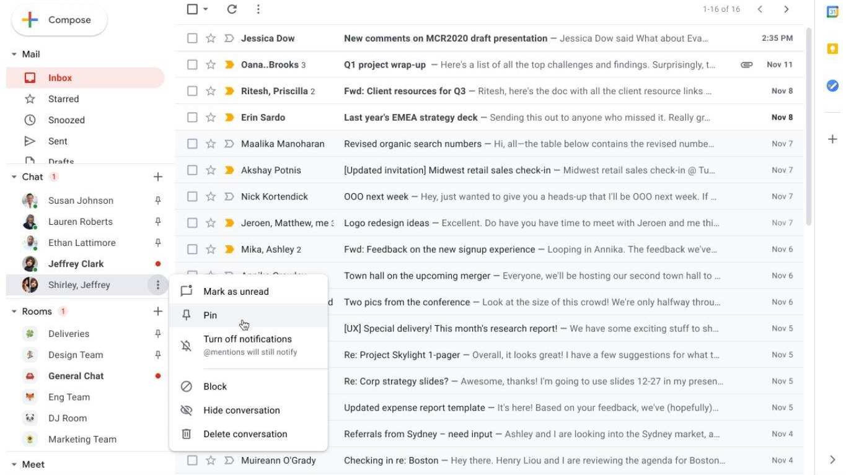Screen dimensions: 846x475
Task: Click the refresh inbox icon
Action: (232, 9)
